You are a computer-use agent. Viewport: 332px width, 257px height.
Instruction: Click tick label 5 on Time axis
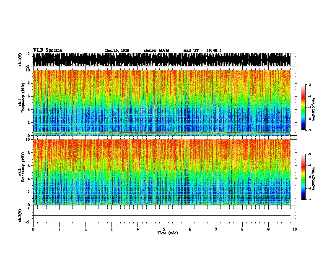coord(164,229)
